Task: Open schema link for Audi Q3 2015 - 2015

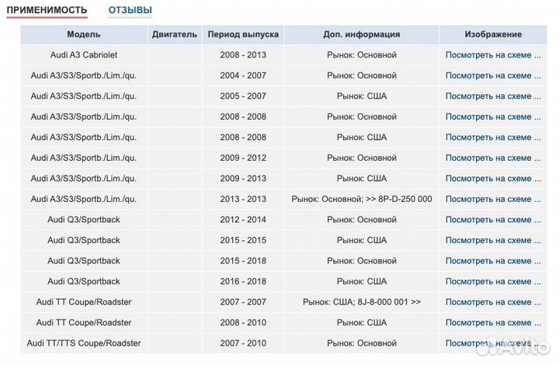Action: click(493, 240)
